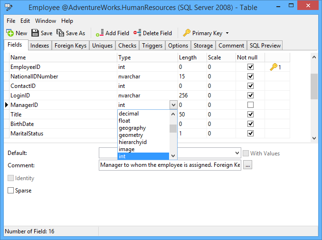Screen dimensions: 322x240
Task: Select image in the type list
Action: [143, 149]
